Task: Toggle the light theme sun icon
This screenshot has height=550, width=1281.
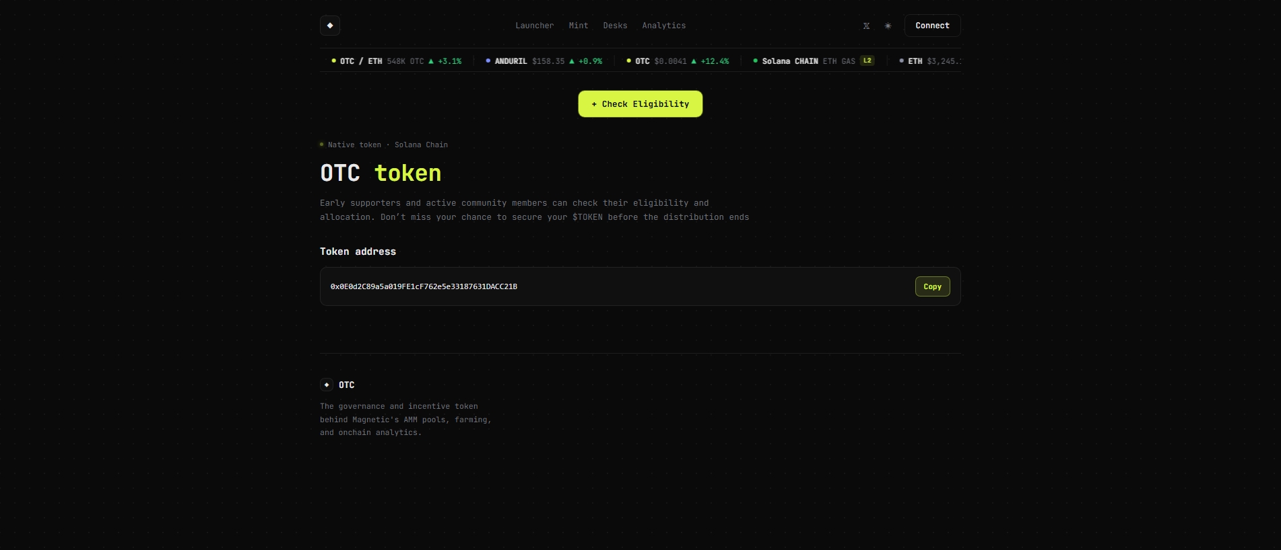Action: pyautogui.click(x=888, y=26)
